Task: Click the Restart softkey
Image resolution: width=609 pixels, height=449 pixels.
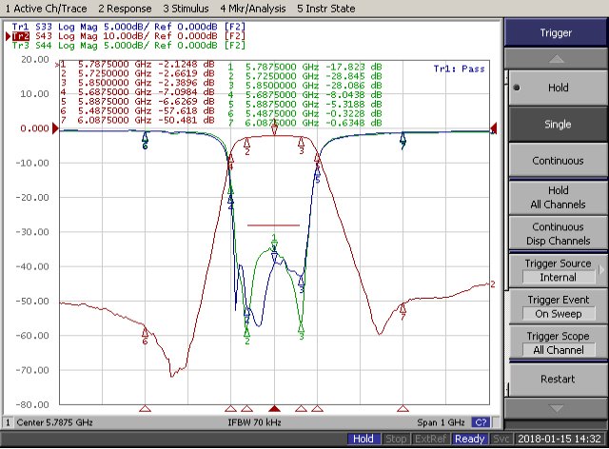Action: [x=558, y=380]
